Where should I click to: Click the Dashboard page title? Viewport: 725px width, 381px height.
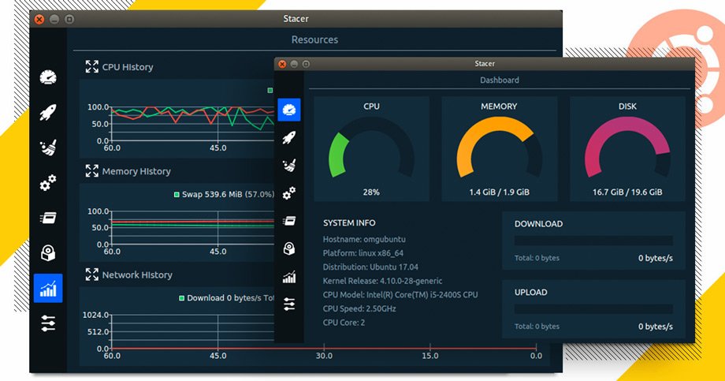(x=500, y=80)
